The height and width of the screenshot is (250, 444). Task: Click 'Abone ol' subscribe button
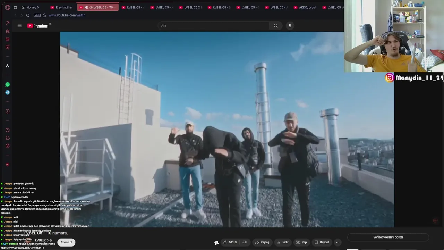66,242
